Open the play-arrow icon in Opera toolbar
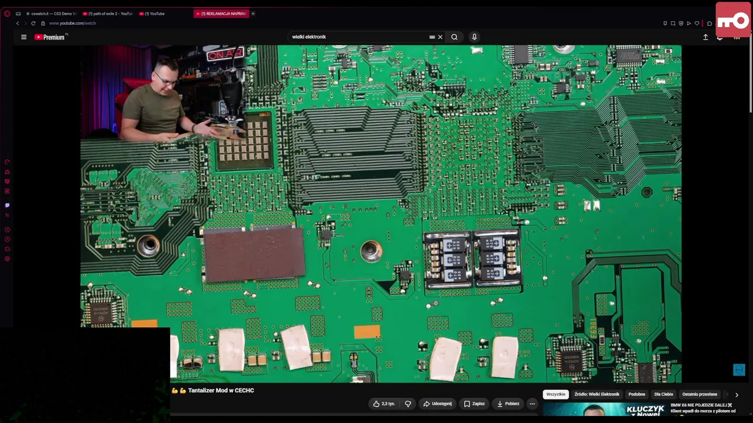This screenshot has width=753, height=423. (x=689, y=23)
